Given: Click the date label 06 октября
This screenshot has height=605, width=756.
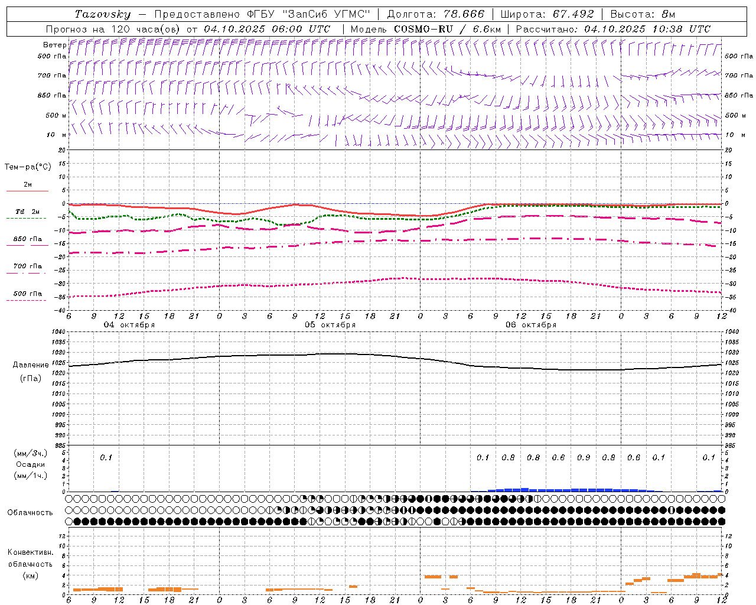Looking at the screenshot, I should click(x=531, y=325).
